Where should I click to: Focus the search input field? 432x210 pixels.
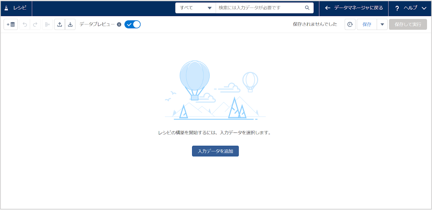pyautogui.click(x=260, y=8)
